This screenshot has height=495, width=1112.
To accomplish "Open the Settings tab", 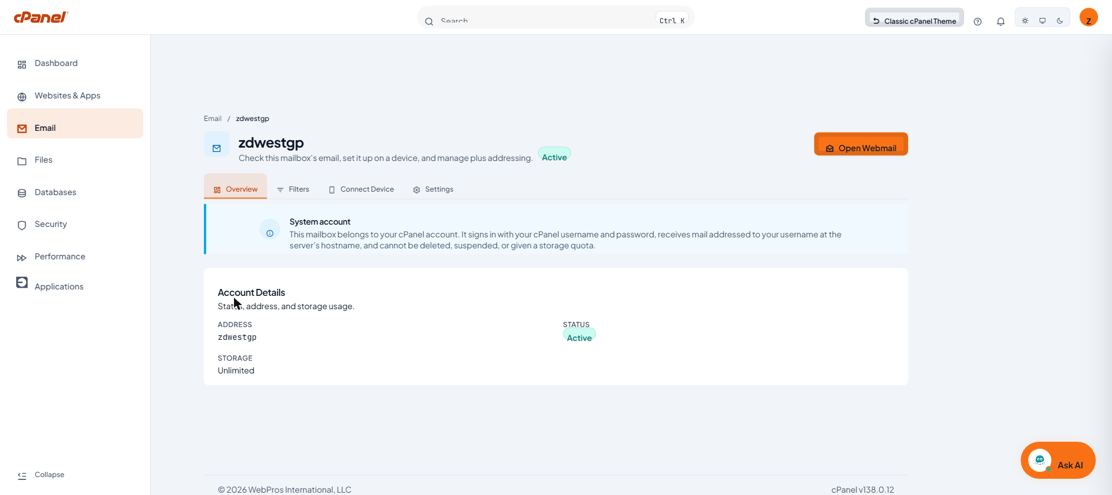I will [433, 189].
